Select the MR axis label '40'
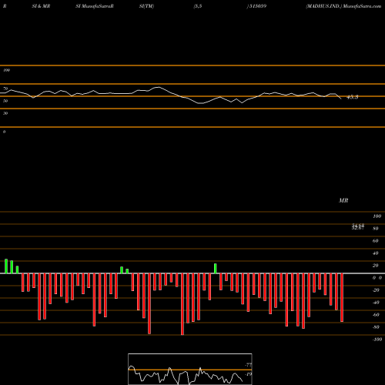Screen dimensions: 385x385 375,253
